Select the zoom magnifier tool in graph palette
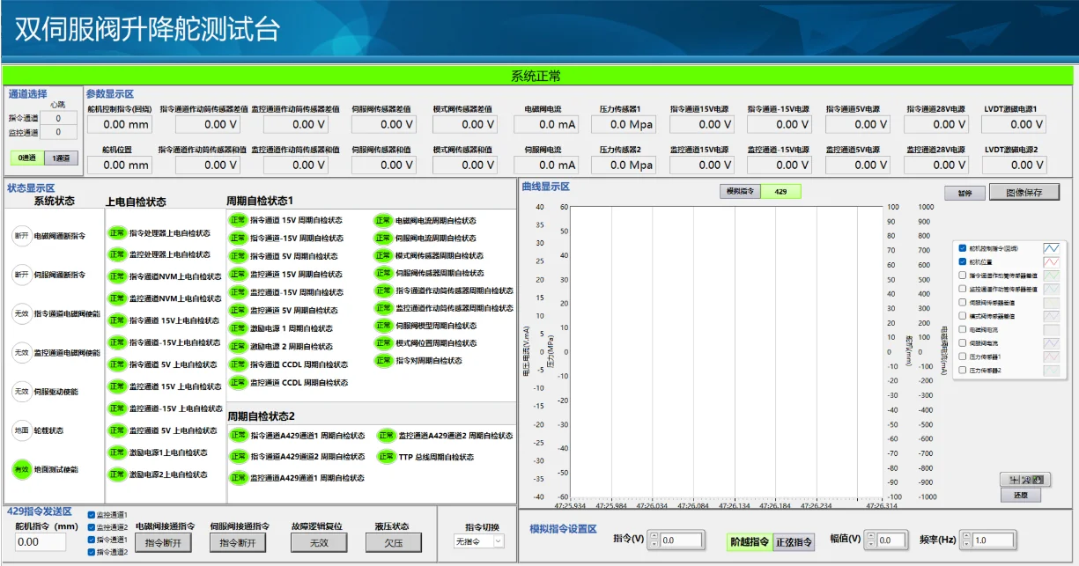The width and height of the screenshot is (1079, 566). point(1026,480)
